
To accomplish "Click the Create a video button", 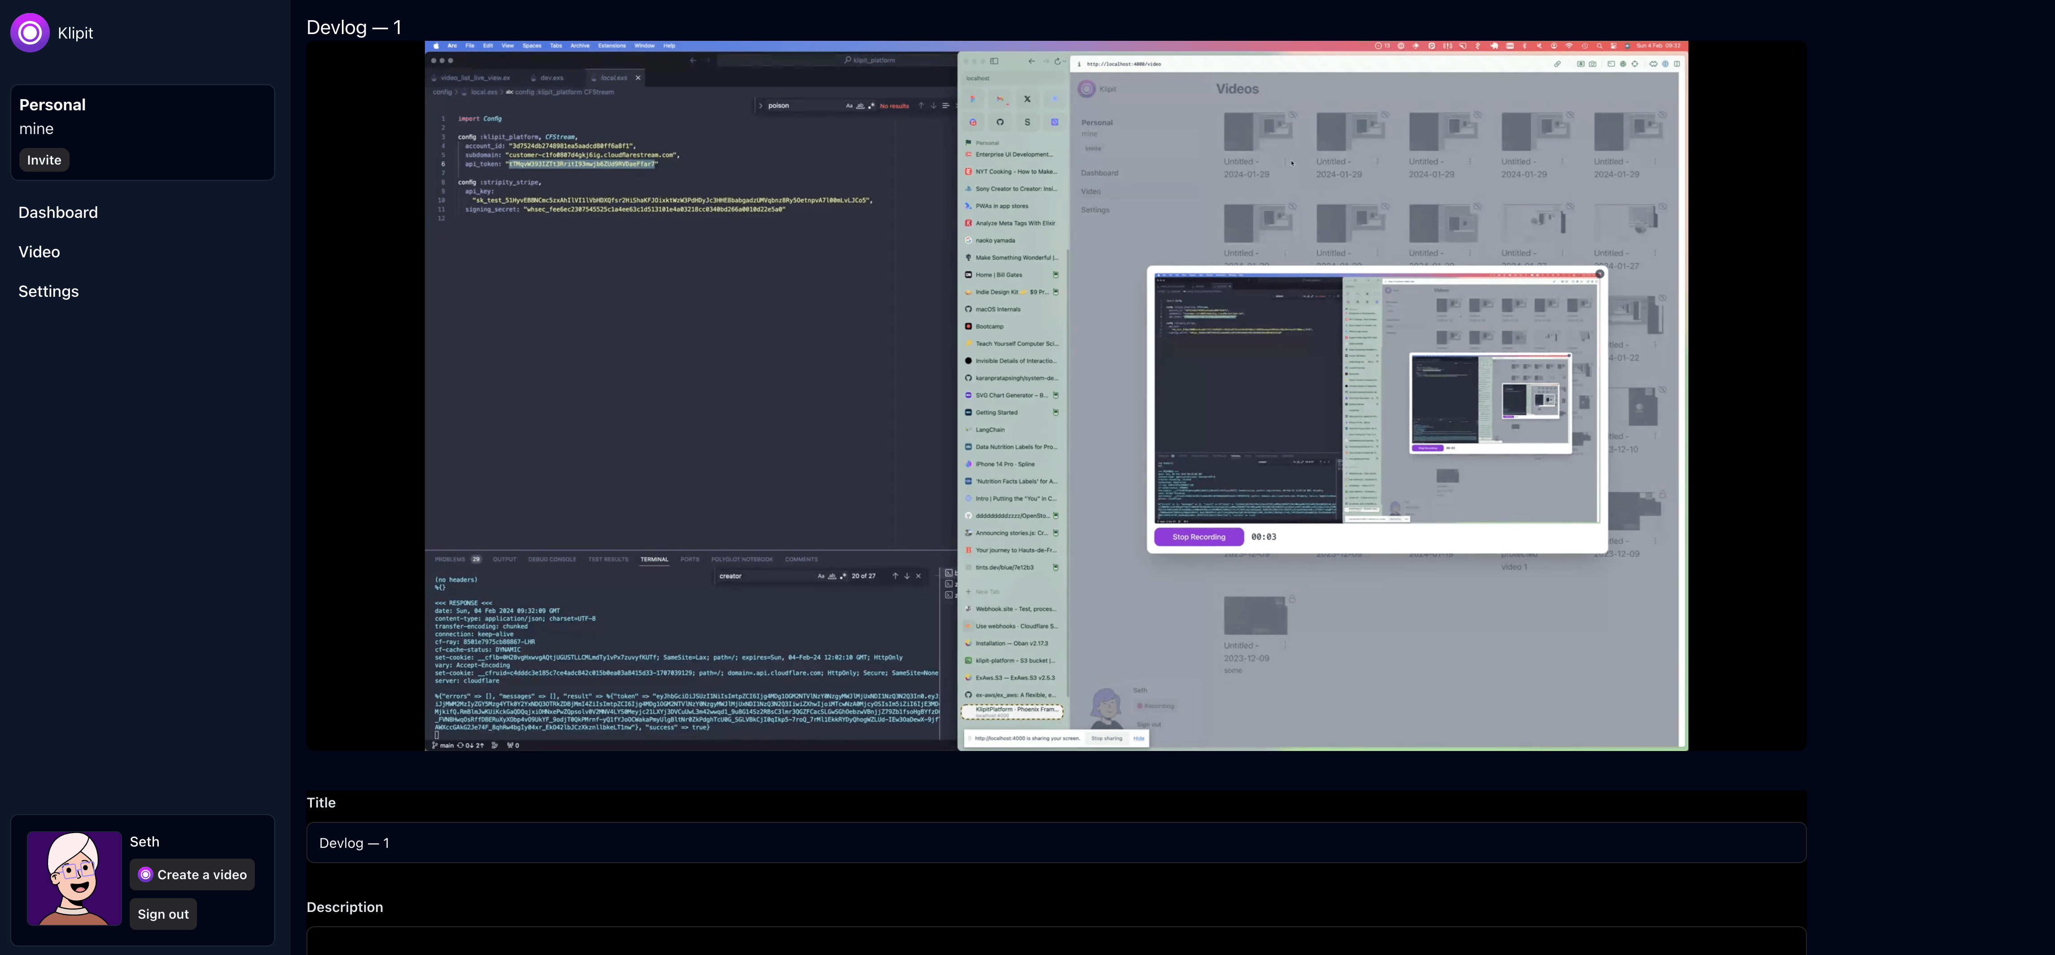I will tap(192, 874).
